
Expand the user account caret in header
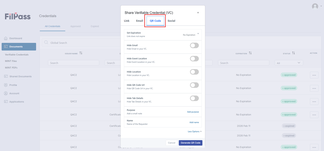[321, 6]
